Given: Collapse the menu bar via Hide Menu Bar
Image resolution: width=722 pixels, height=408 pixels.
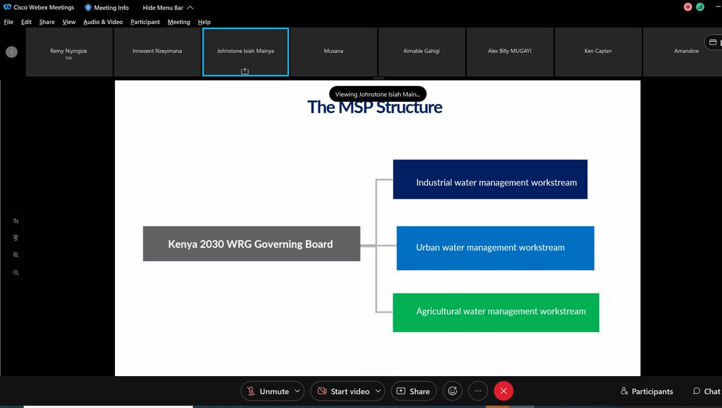Looking at the screenshot, I should [x=163, y=7].
